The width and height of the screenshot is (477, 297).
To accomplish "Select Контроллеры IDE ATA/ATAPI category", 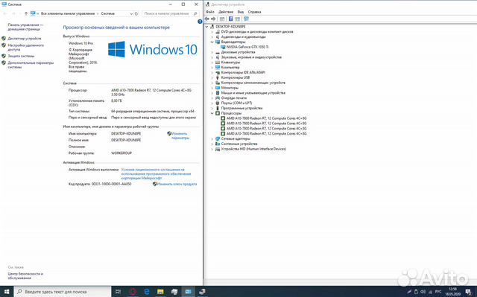I will click(243, 73).
